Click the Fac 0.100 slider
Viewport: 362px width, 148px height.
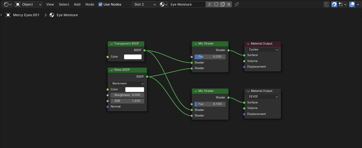[x=210, y=104]
